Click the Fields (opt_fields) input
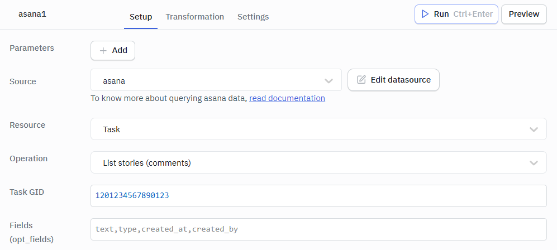Image resolution: width=557 pixels, height=250 pixels. [318, 229]
